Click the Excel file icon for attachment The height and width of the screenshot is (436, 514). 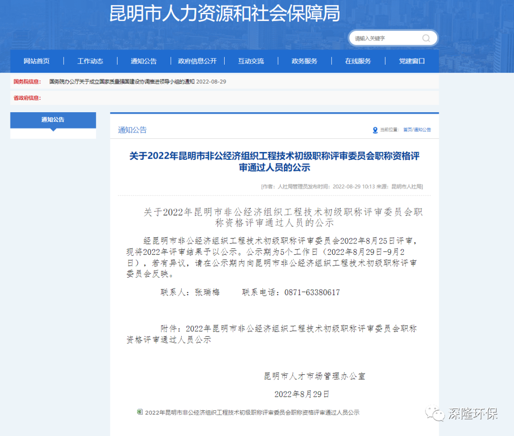tap(139, 412)
